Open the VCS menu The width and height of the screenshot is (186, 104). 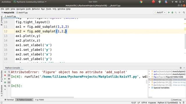point(54,9)
